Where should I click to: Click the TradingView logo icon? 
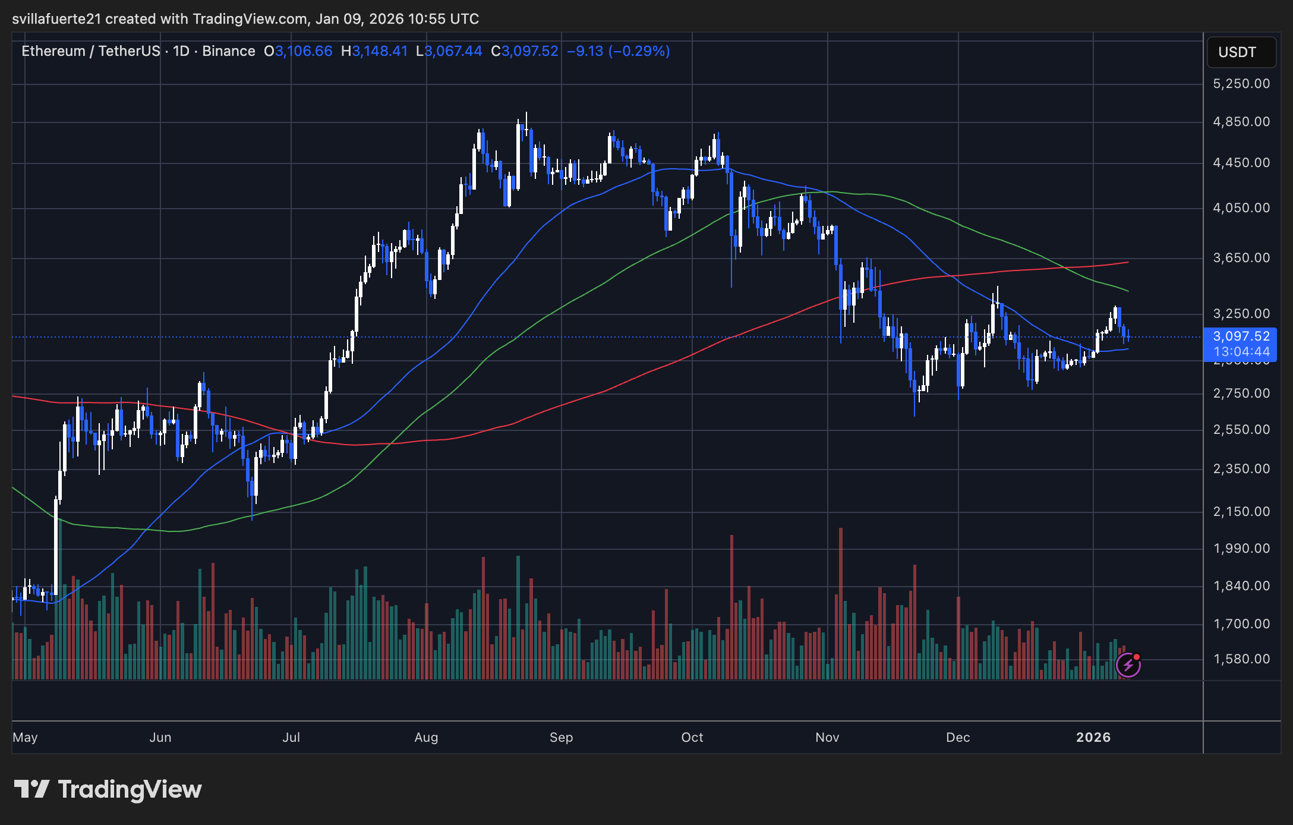coord(31,789)
